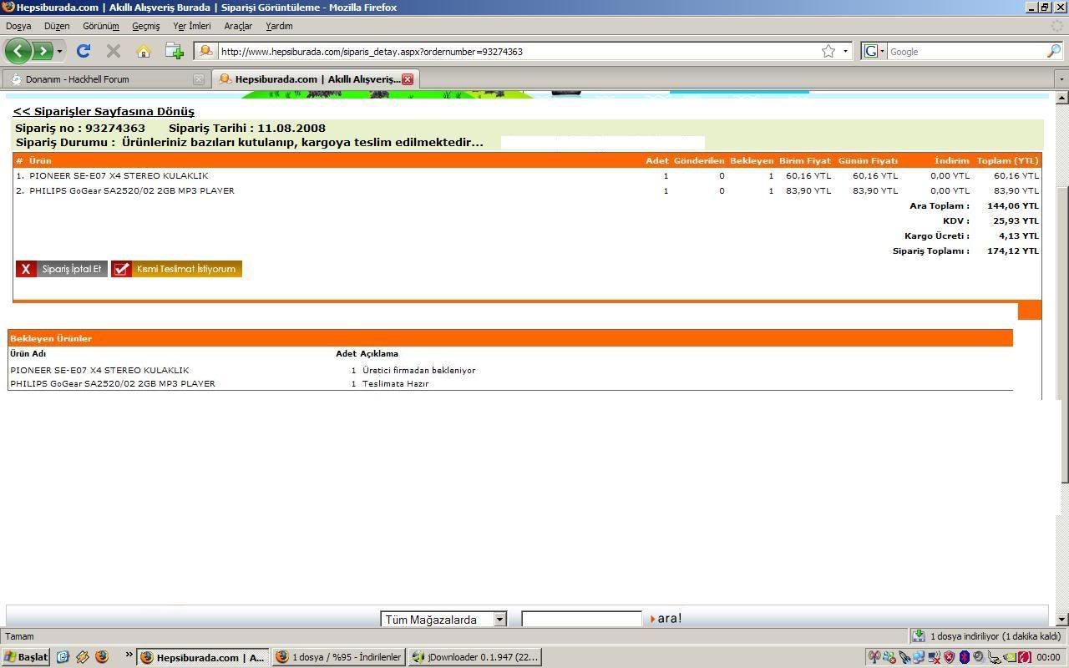Viewport: 1069px width, 668px height.
Task: Open the Görünüm menu
Action: pyautogui.click(x=101, y=26)
